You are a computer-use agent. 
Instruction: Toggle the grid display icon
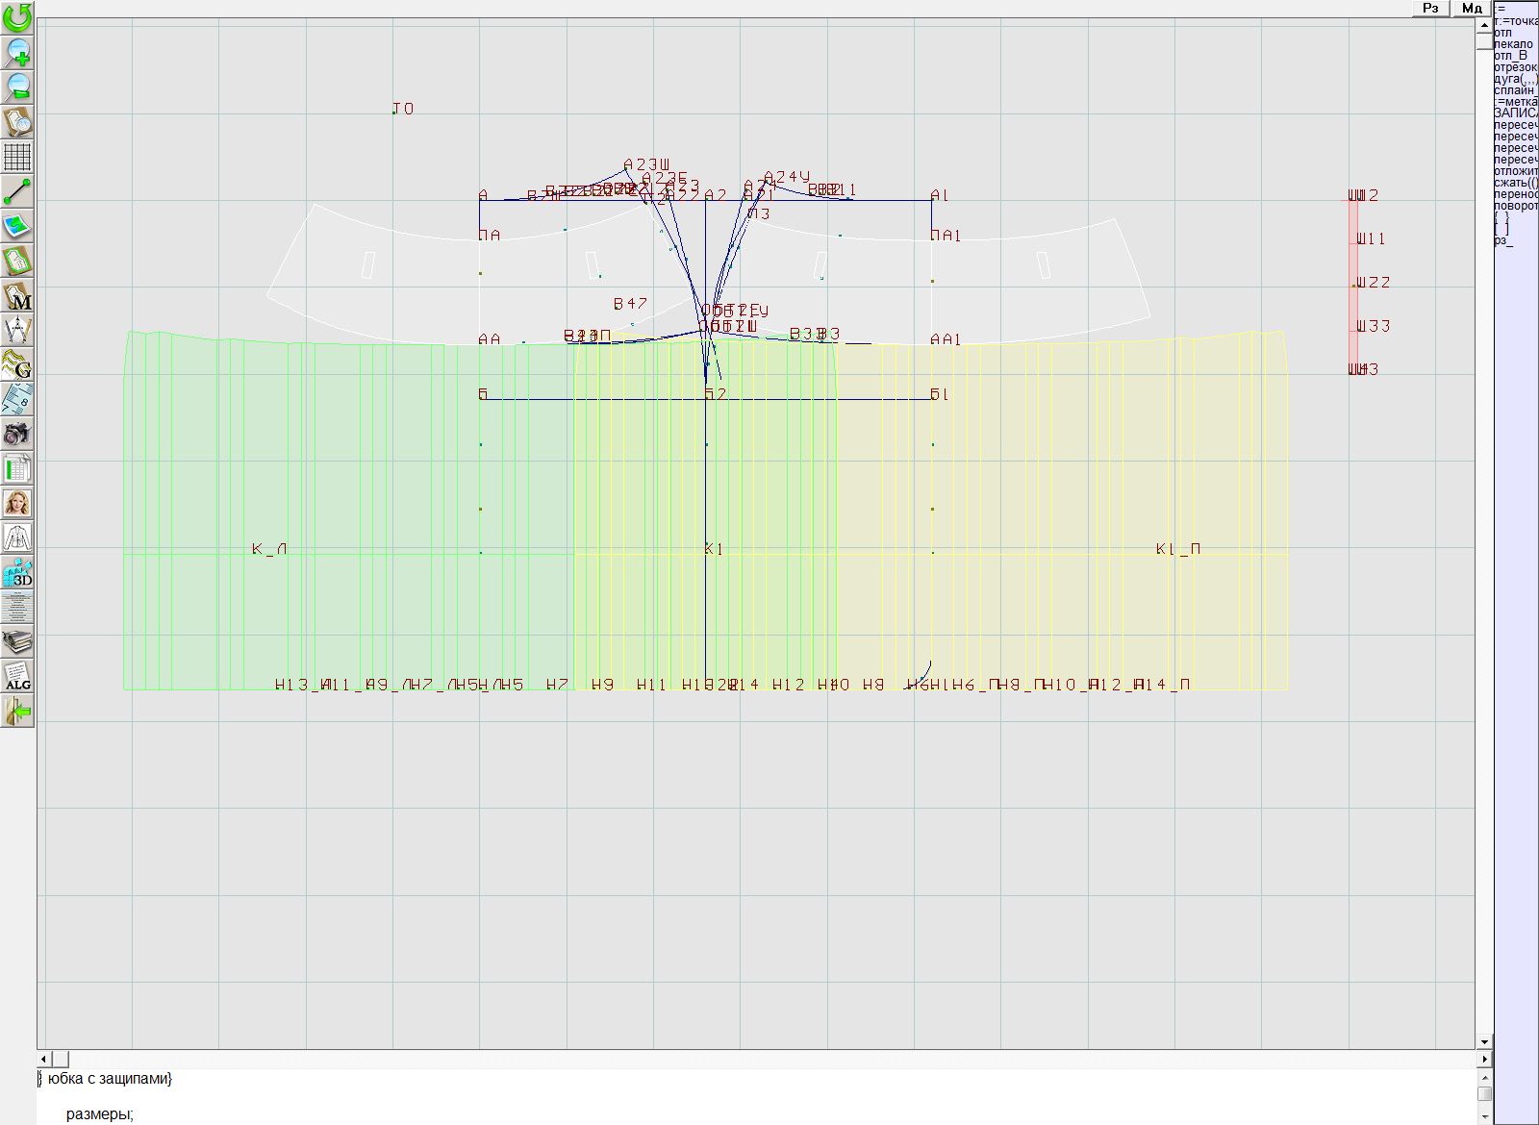17,156
